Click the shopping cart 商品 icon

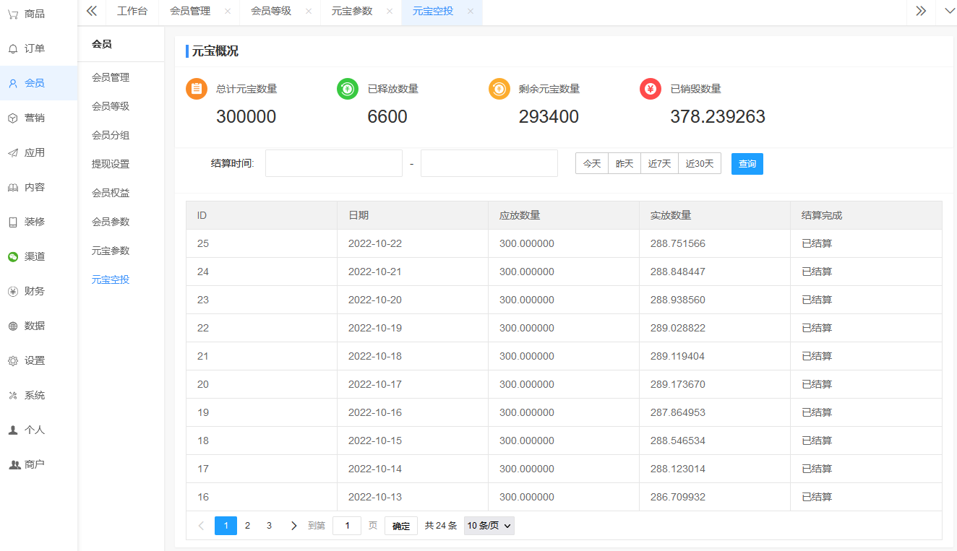[x=13, y=14]
